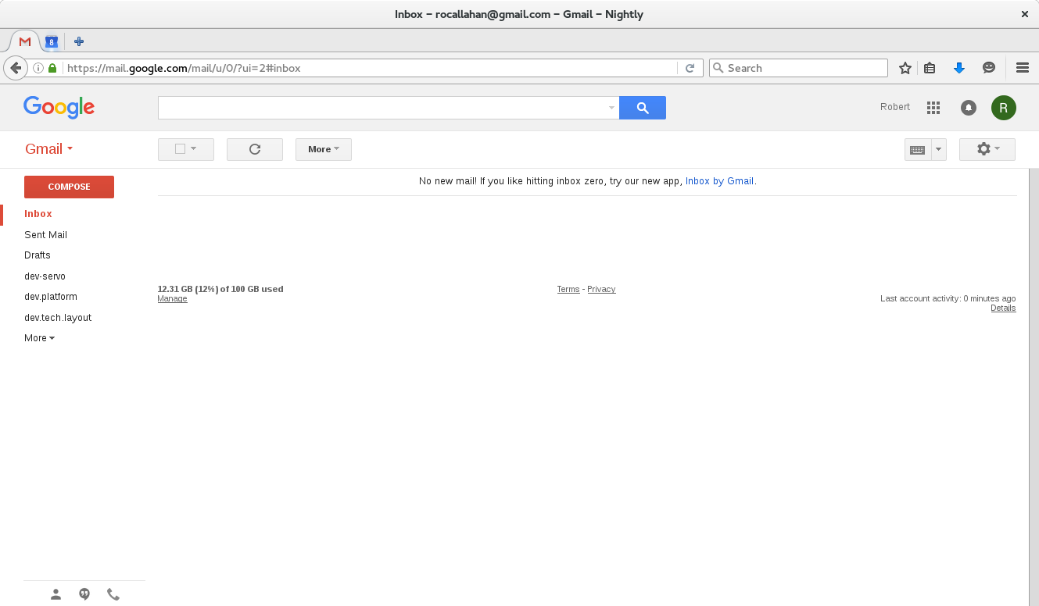1039x606 pixels.
Task: Click the input tools keyboard icon
Action: pos(918,149)
